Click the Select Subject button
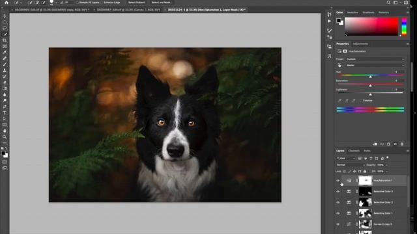This screenshot has width=417, height=234. coord(136,3)
